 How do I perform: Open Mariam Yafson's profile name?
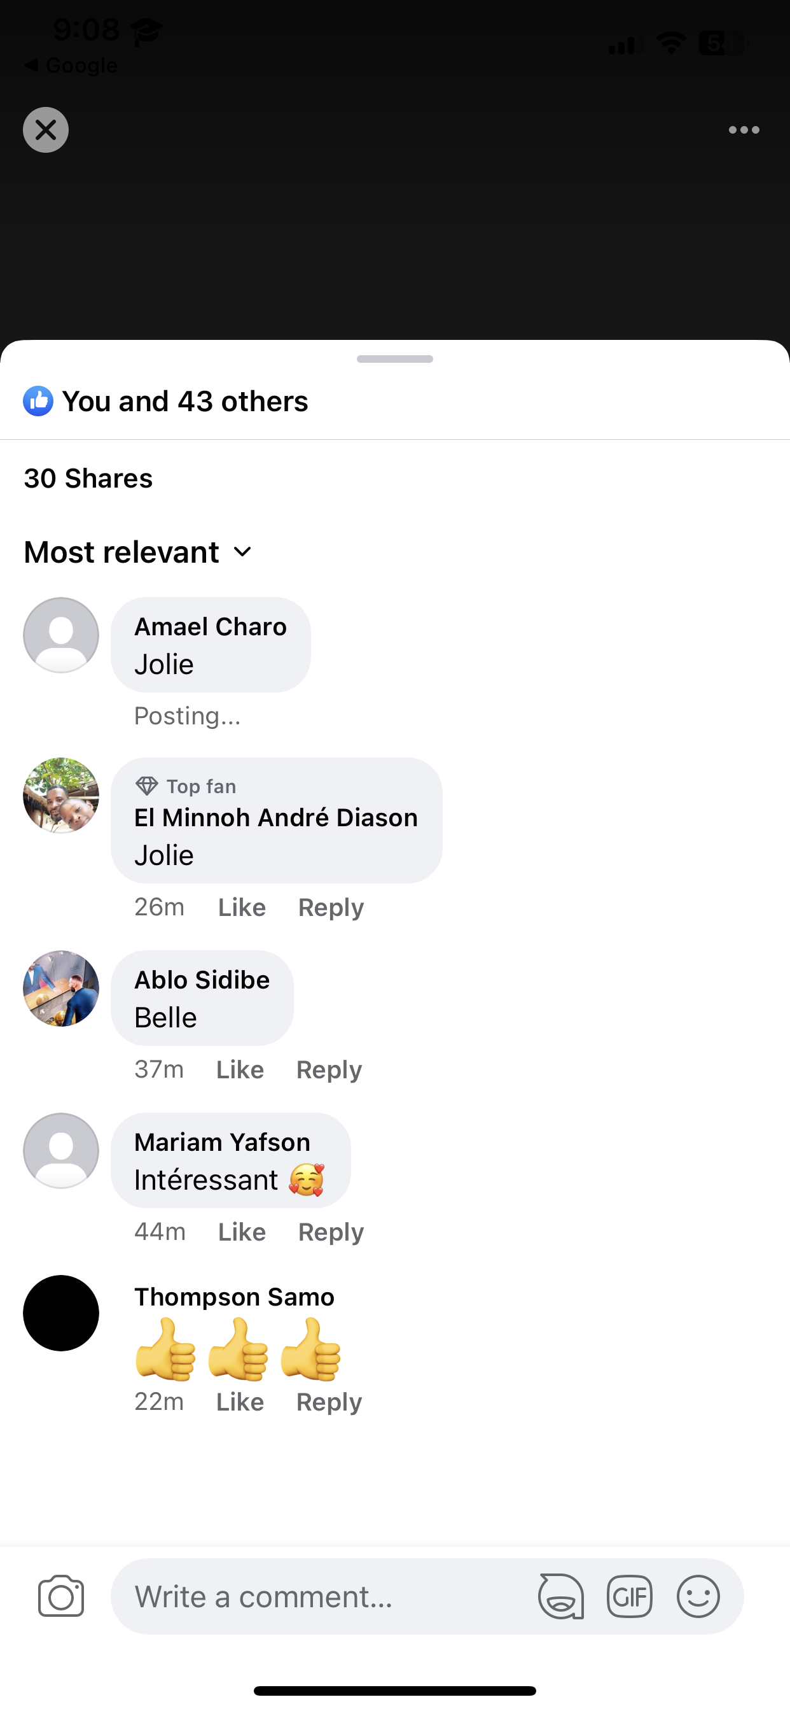click(222, 1143)
